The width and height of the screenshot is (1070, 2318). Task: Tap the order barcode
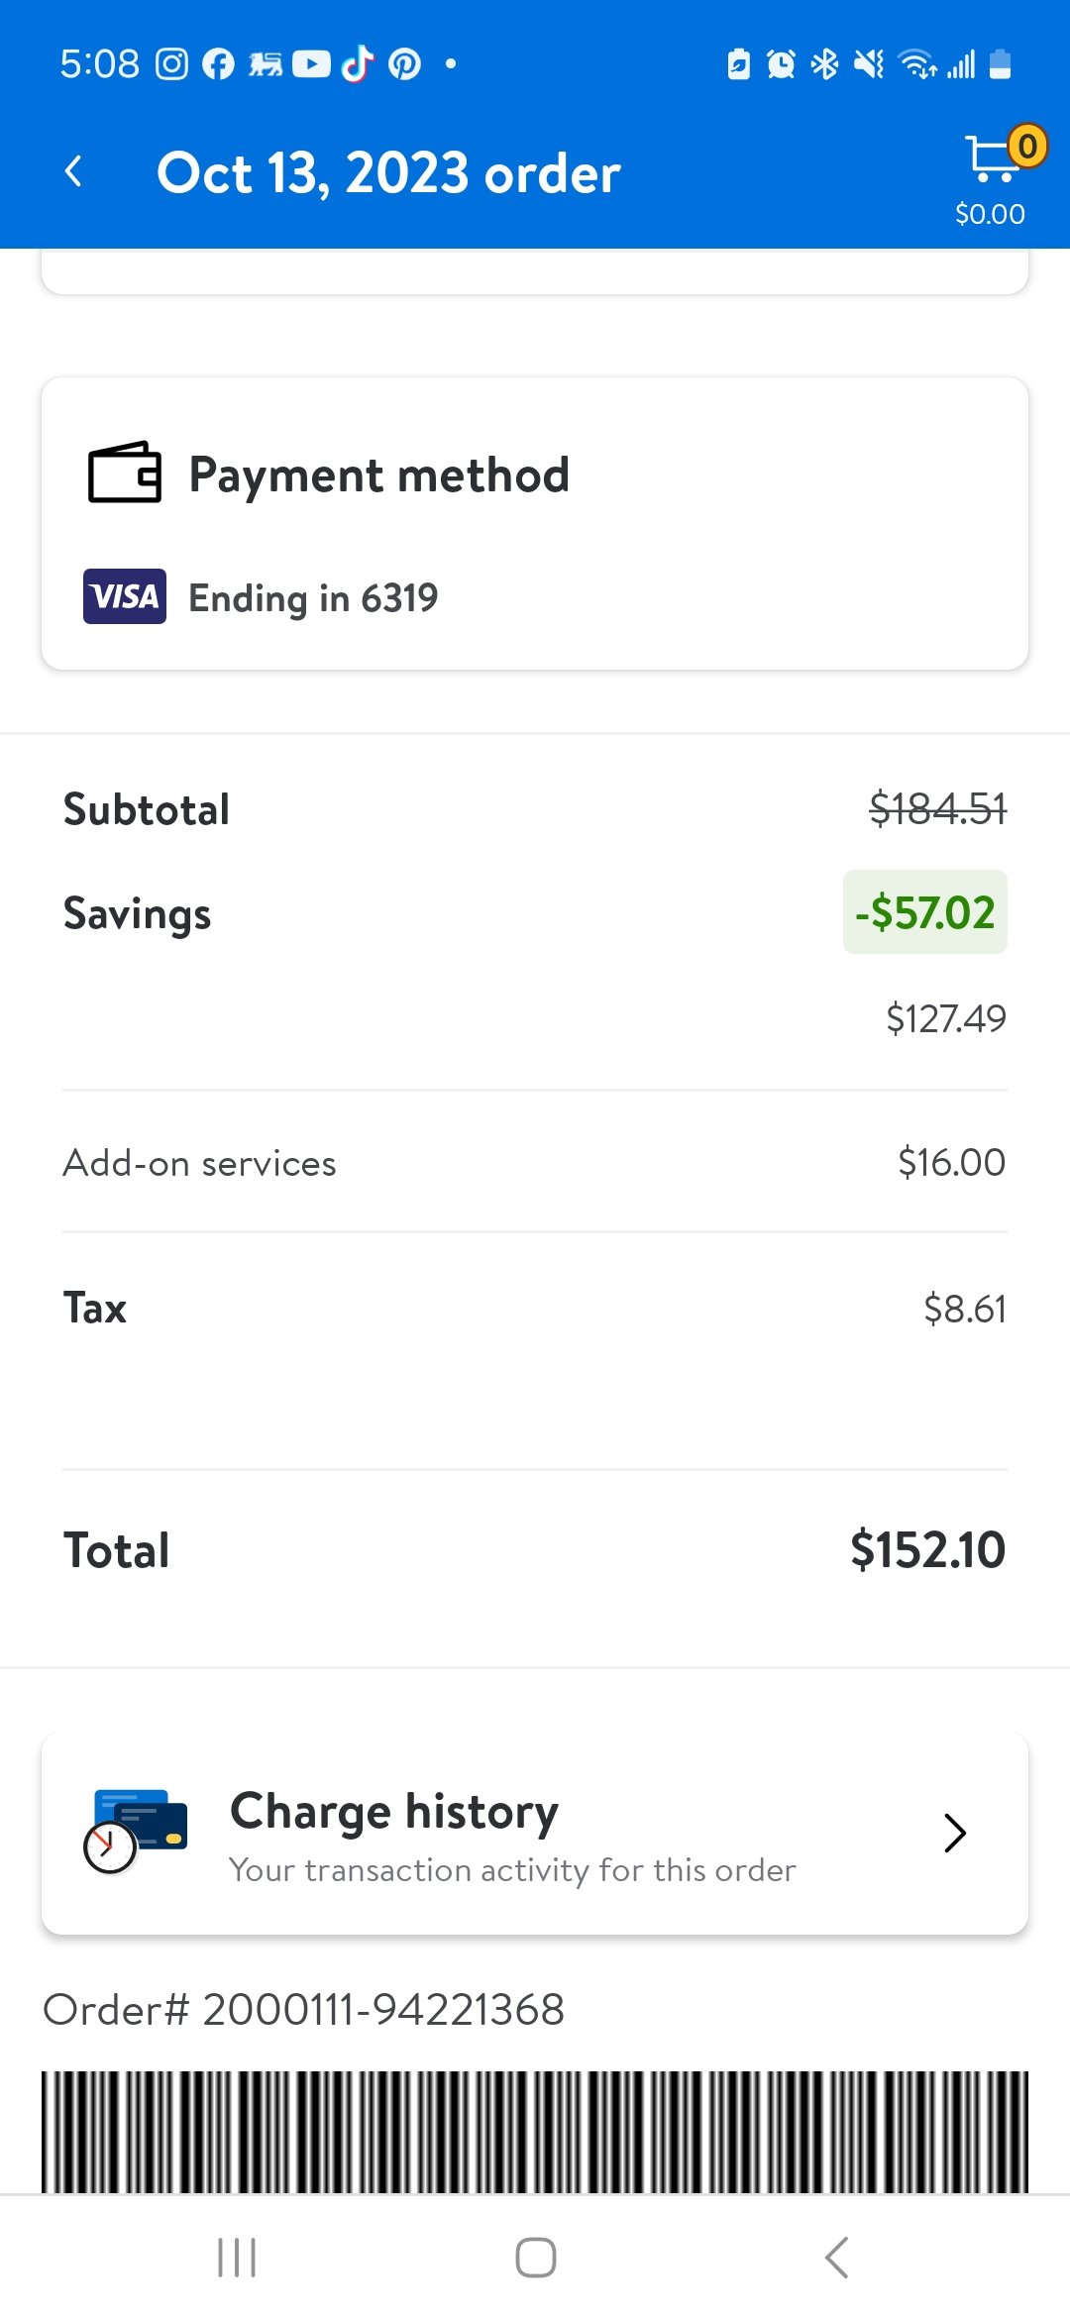pos(535,2132)
